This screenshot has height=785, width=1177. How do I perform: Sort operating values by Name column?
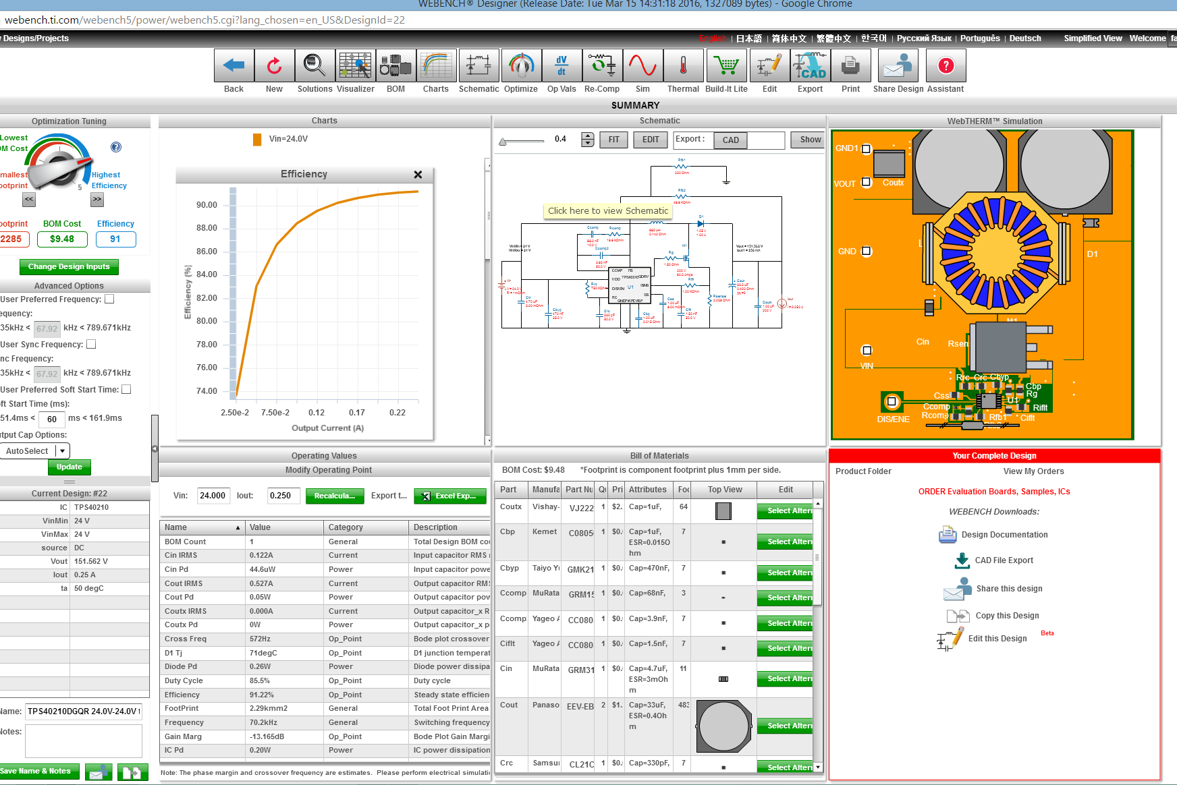point(202,527)
